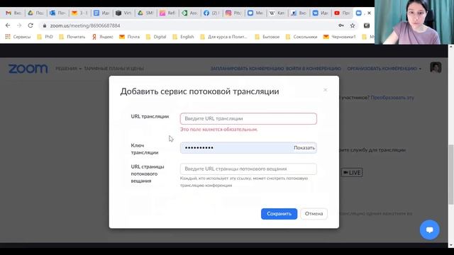Image resolution: width=454 pixels, height=255 pixels.
Task: Click the presenter webcam thumbnail
Action: click(414, 22)
